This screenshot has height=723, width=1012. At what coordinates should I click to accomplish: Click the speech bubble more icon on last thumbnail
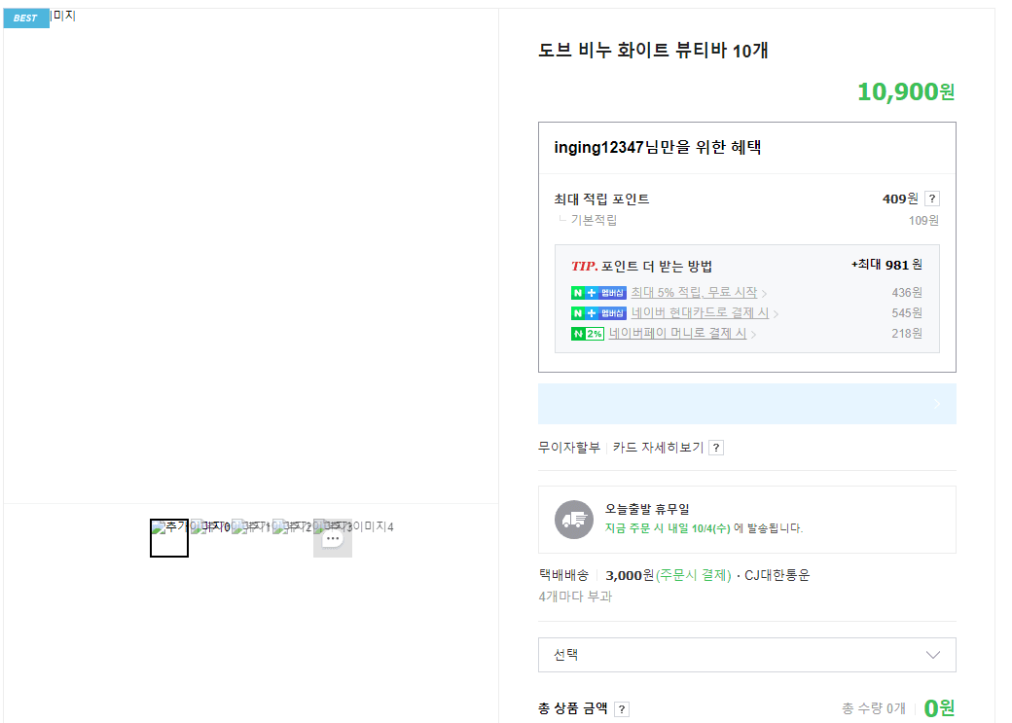point(333,538)
